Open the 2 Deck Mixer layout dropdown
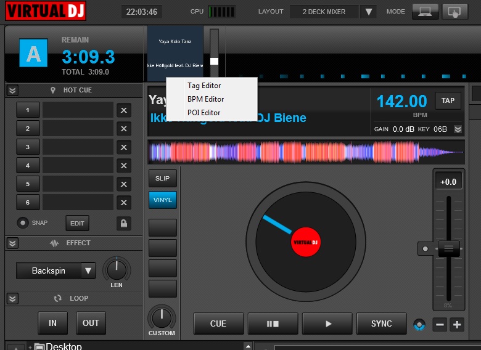The height and width of the screenshot is (350, 481). (368, 12)
